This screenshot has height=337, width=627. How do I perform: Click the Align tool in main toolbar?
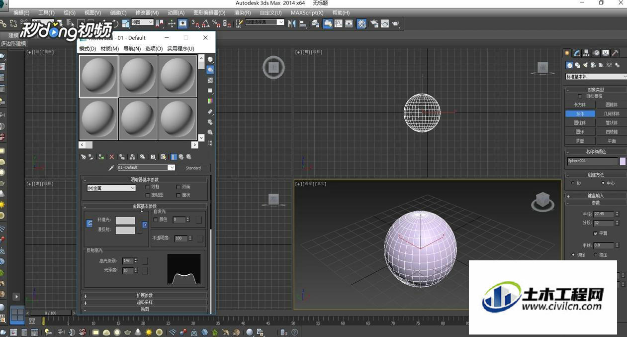point(302,23)
